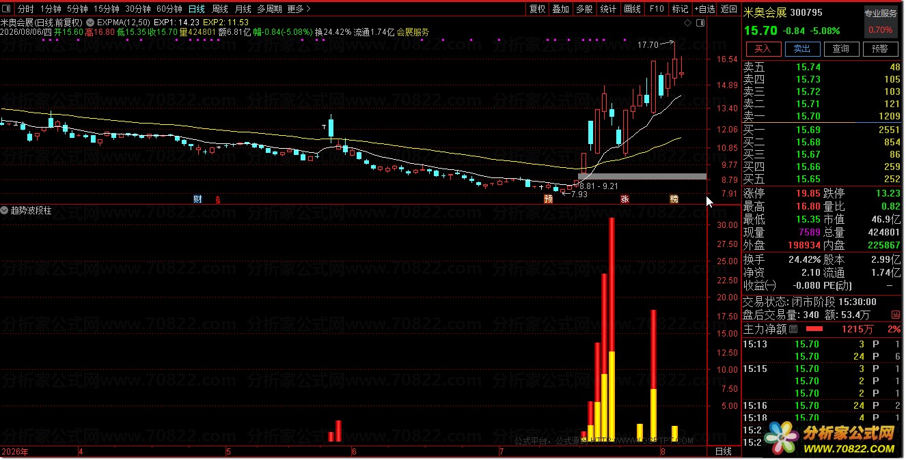Click the 8.81 - 9.21 gap label

[599, 186]
